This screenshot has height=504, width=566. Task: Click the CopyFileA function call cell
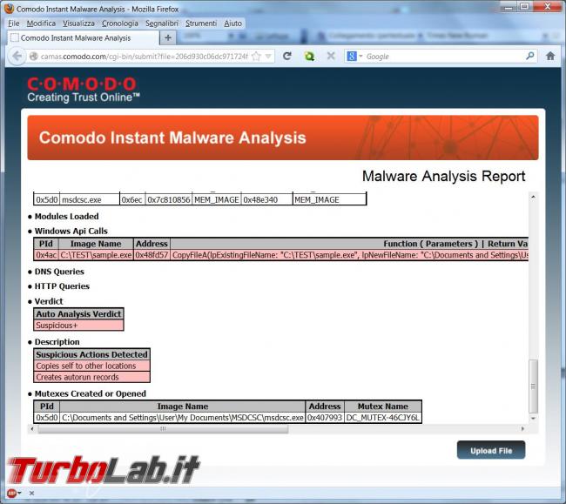[349, 255]
